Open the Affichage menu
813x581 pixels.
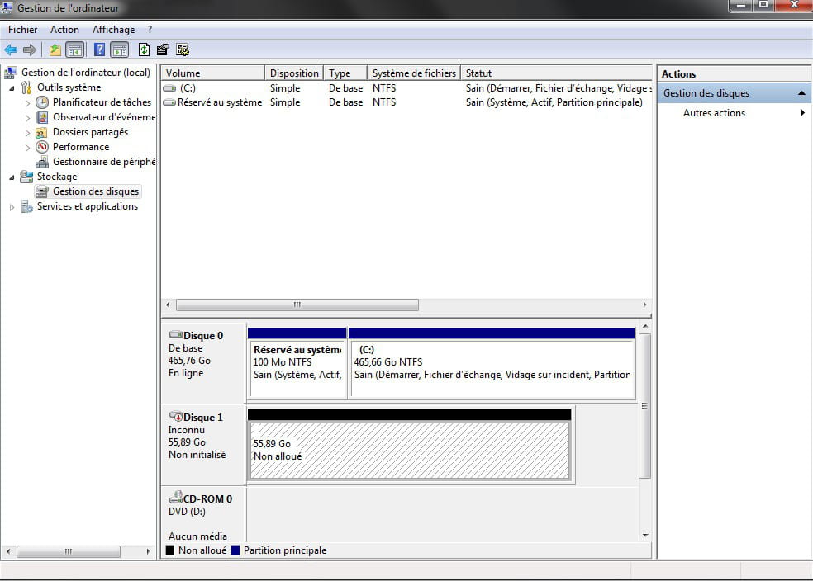113,30
